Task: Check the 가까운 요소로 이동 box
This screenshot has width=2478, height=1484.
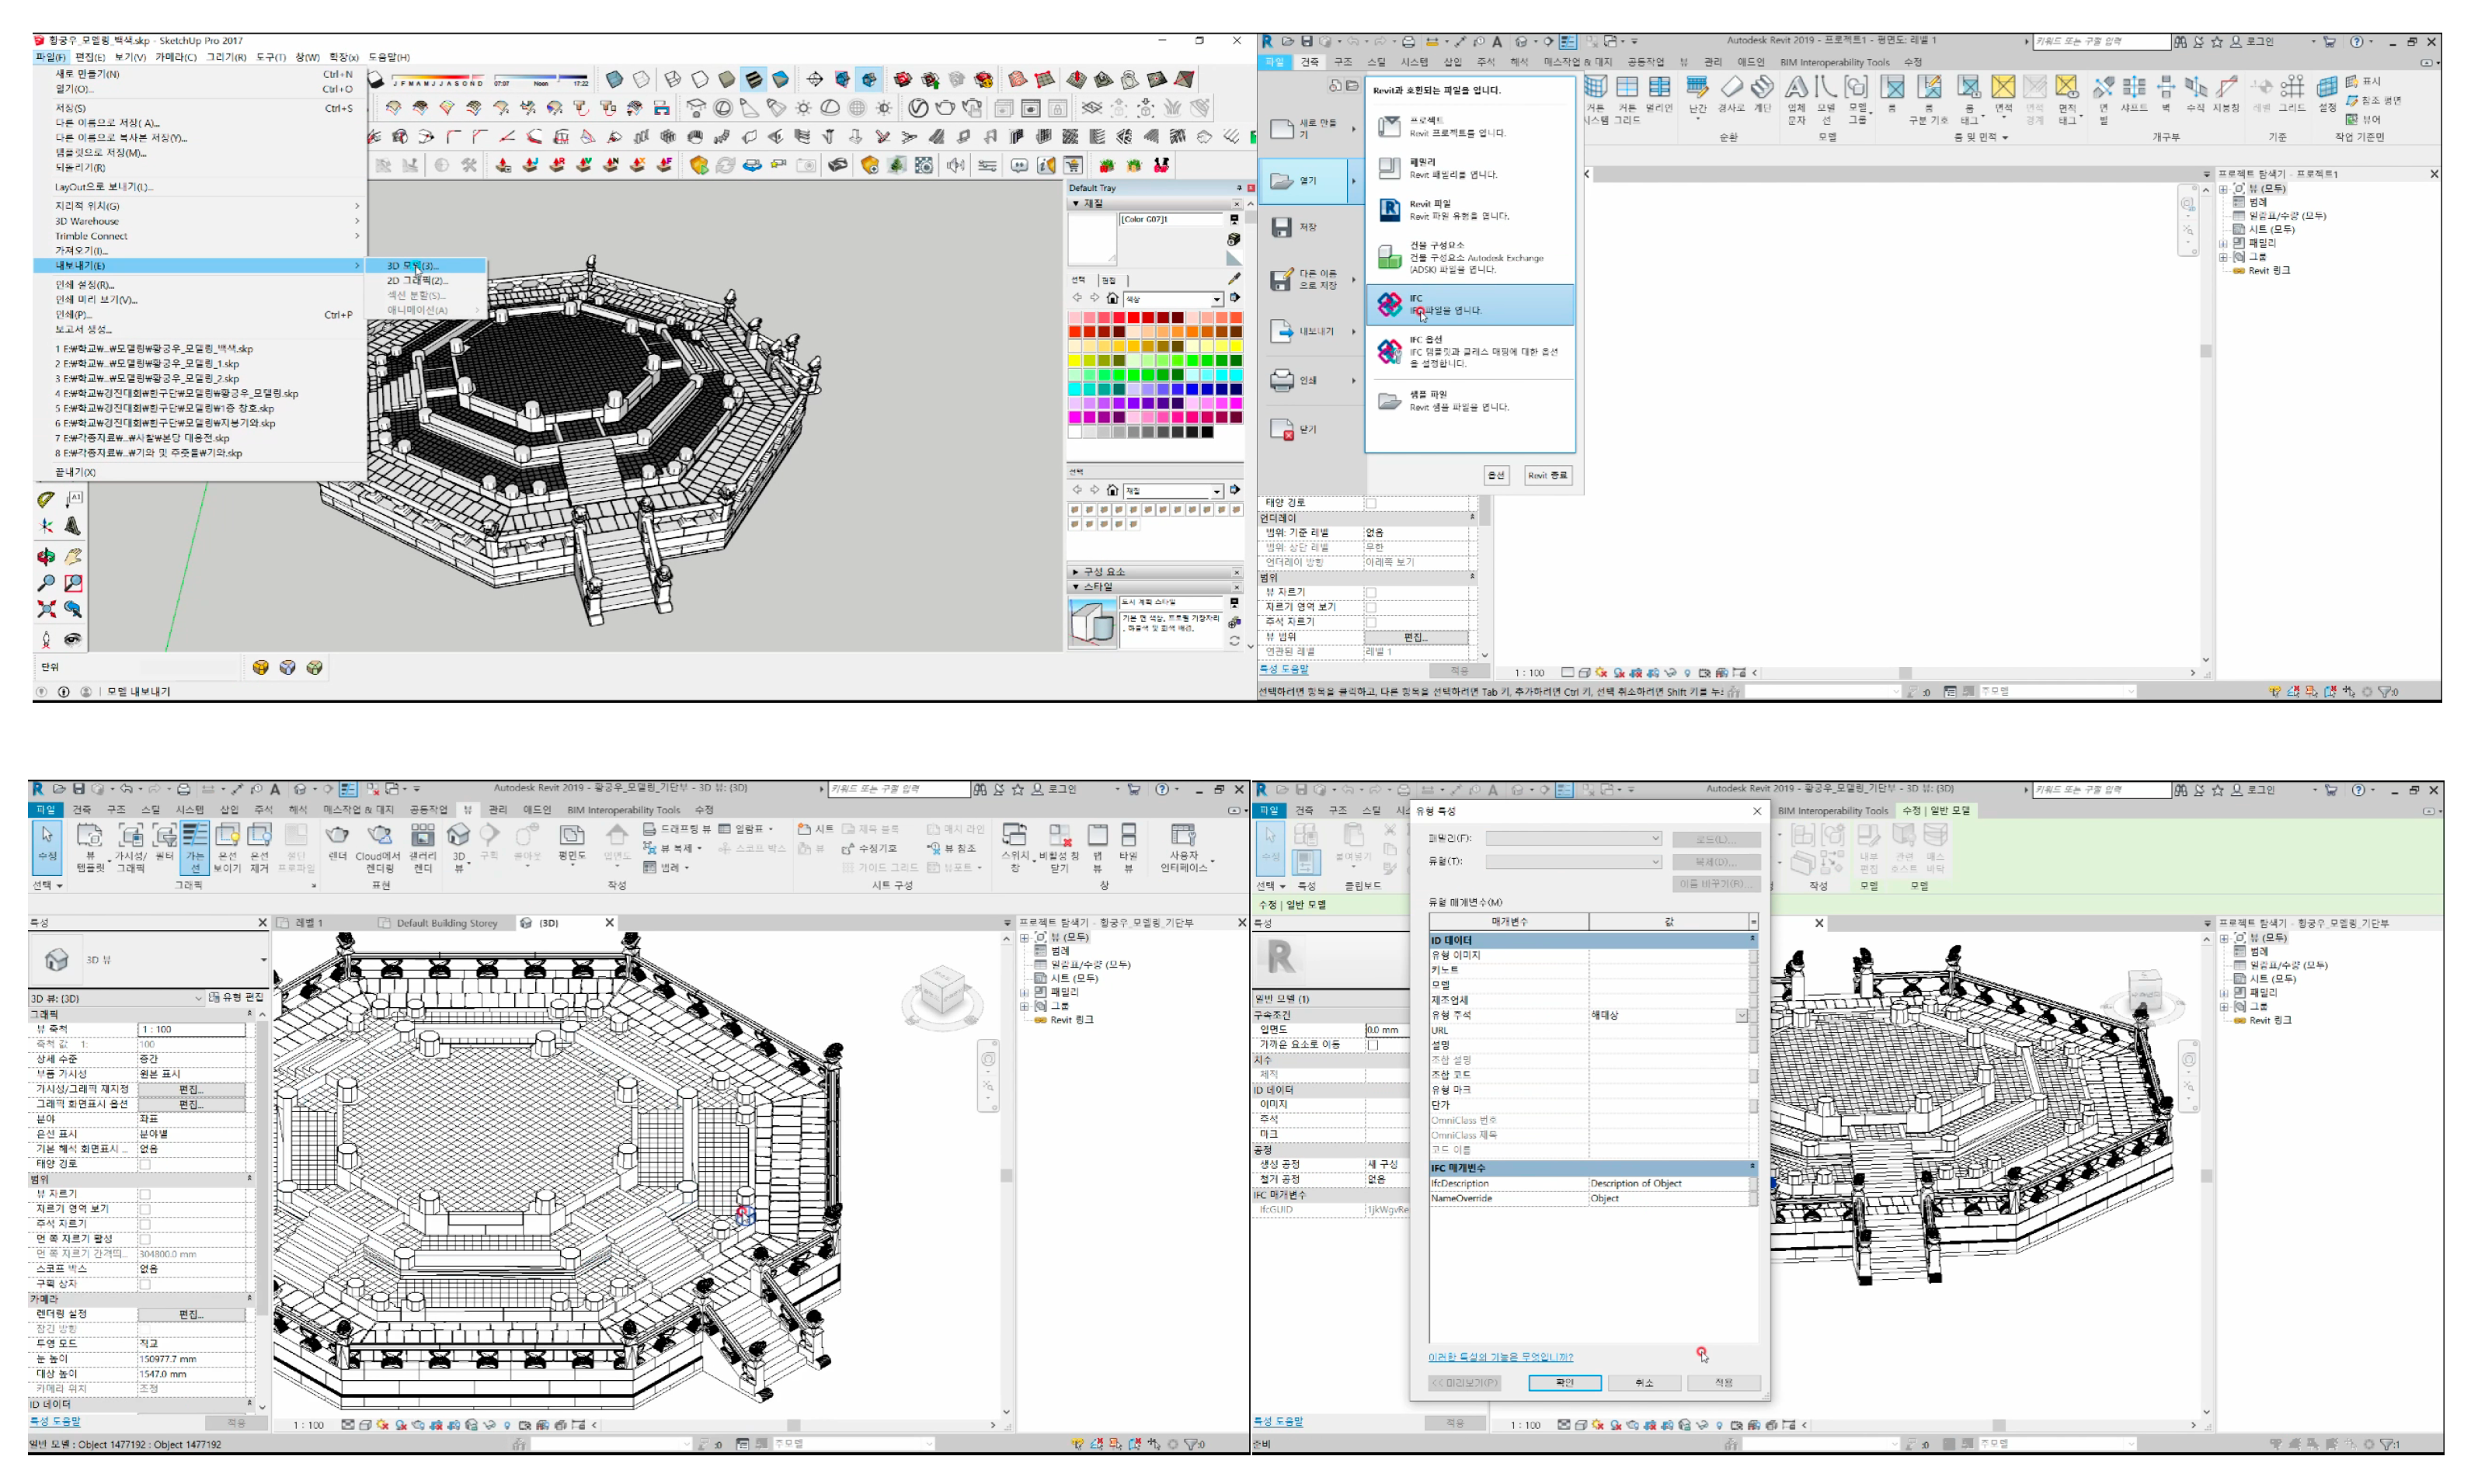Action: (1374, 1045)
